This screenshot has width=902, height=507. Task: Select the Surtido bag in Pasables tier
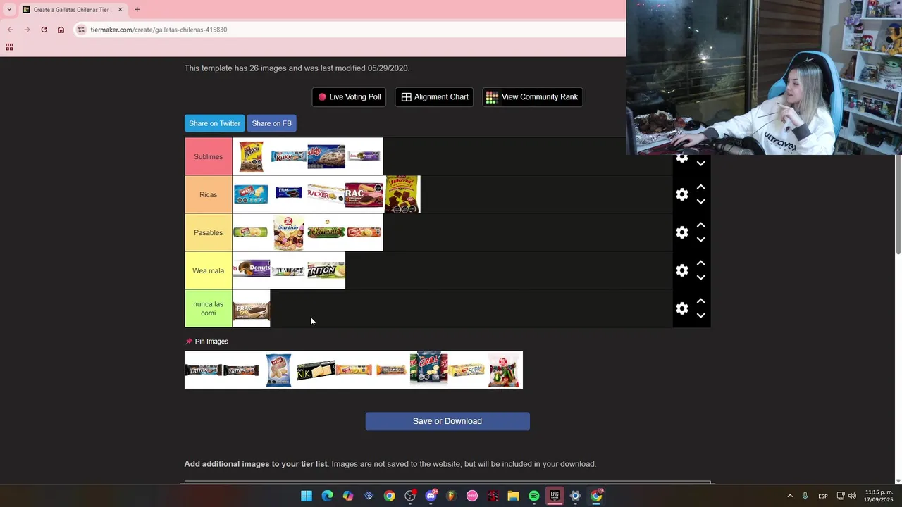pos(289,233)
